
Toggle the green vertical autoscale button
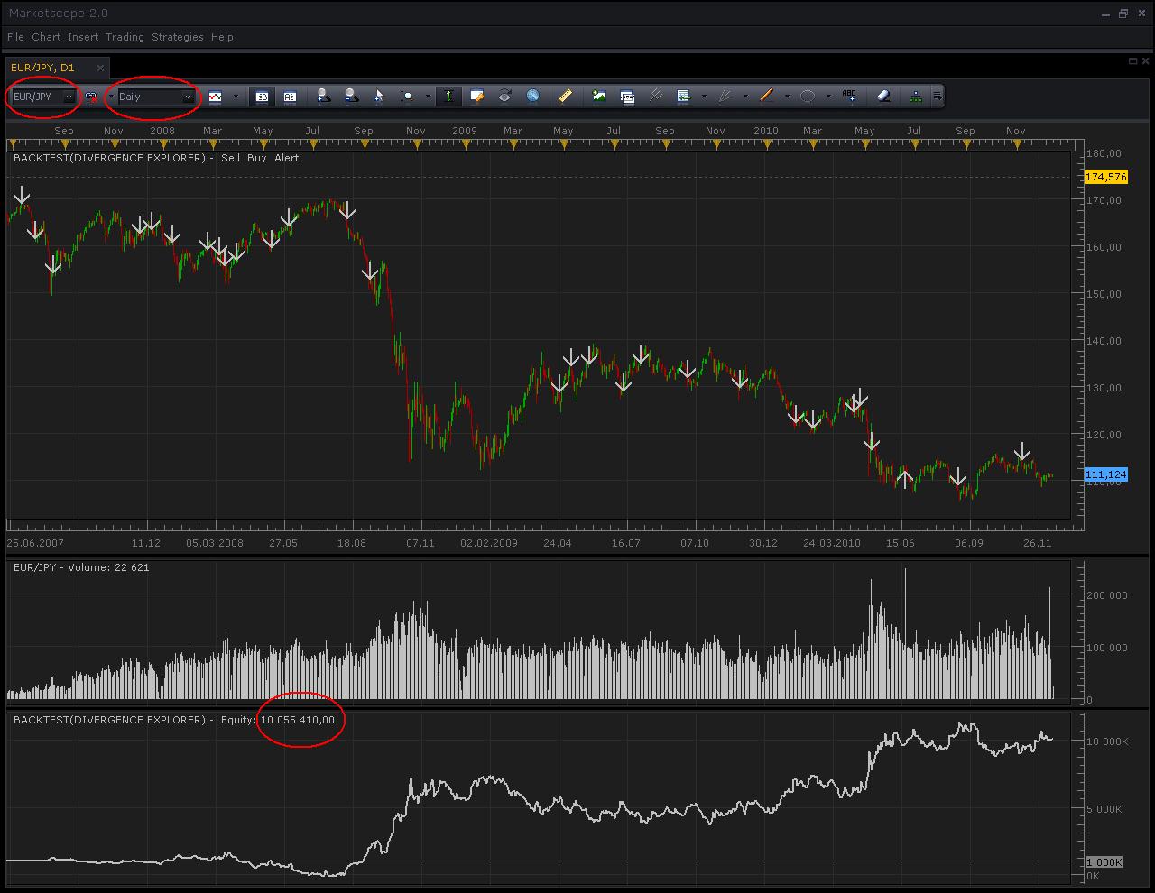click(x=448, y=97)
